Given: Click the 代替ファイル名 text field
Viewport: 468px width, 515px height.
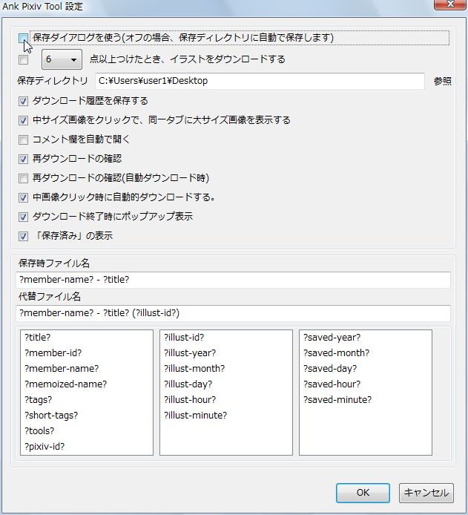Looking at the screenshot, I should 233,313.
